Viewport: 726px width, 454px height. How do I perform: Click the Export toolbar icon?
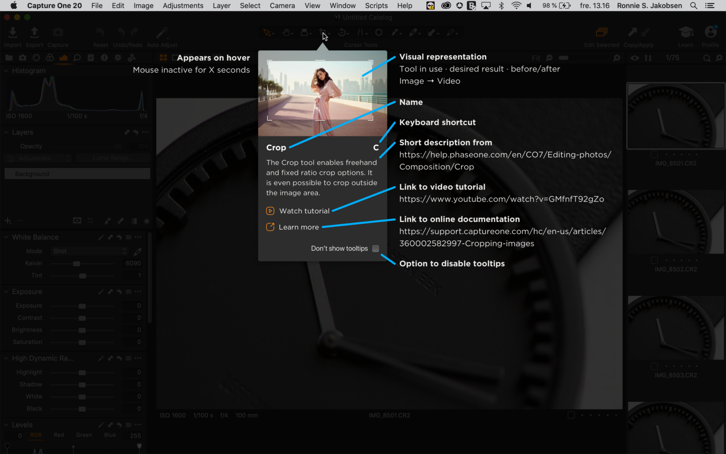[34, 33]
